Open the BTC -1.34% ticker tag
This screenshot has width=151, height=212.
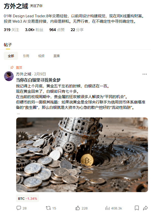coord(27,198)
